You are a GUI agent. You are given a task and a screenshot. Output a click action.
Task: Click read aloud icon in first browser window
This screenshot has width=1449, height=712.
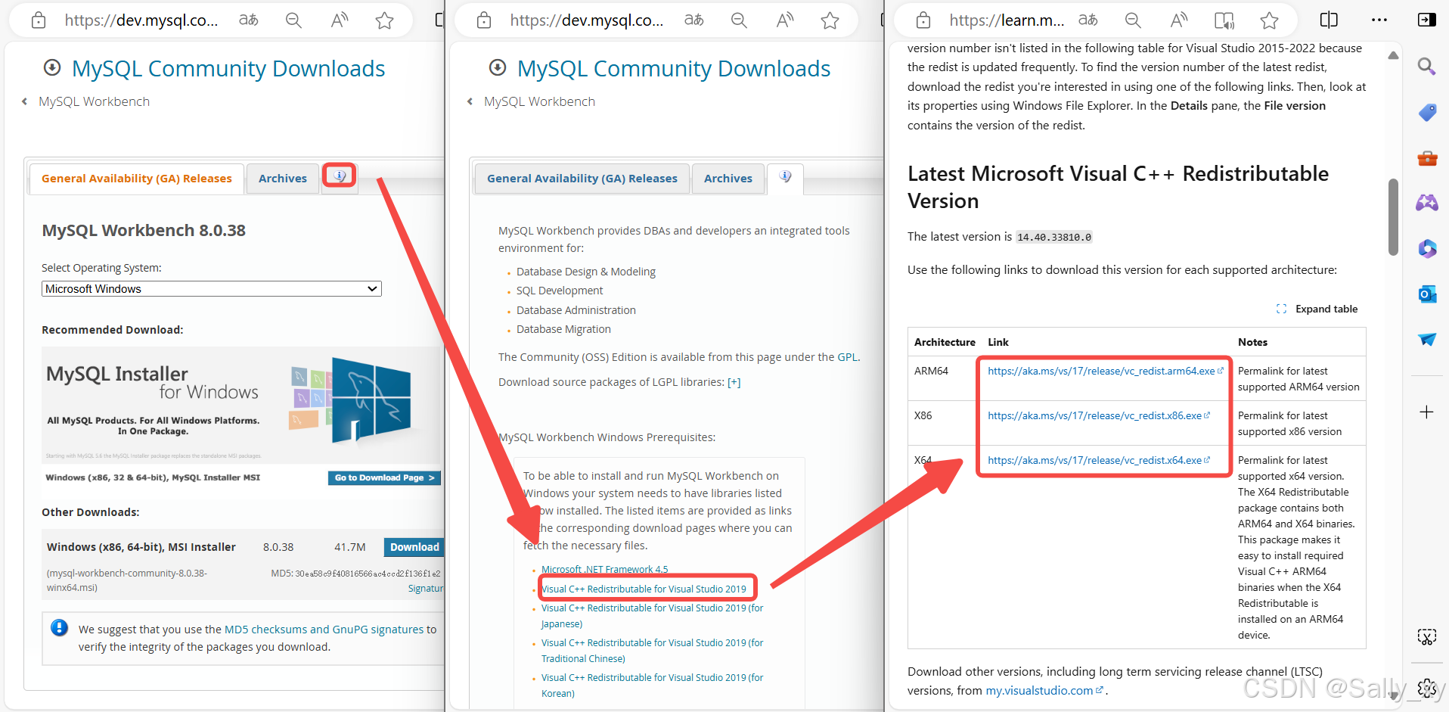coord(340,20)
